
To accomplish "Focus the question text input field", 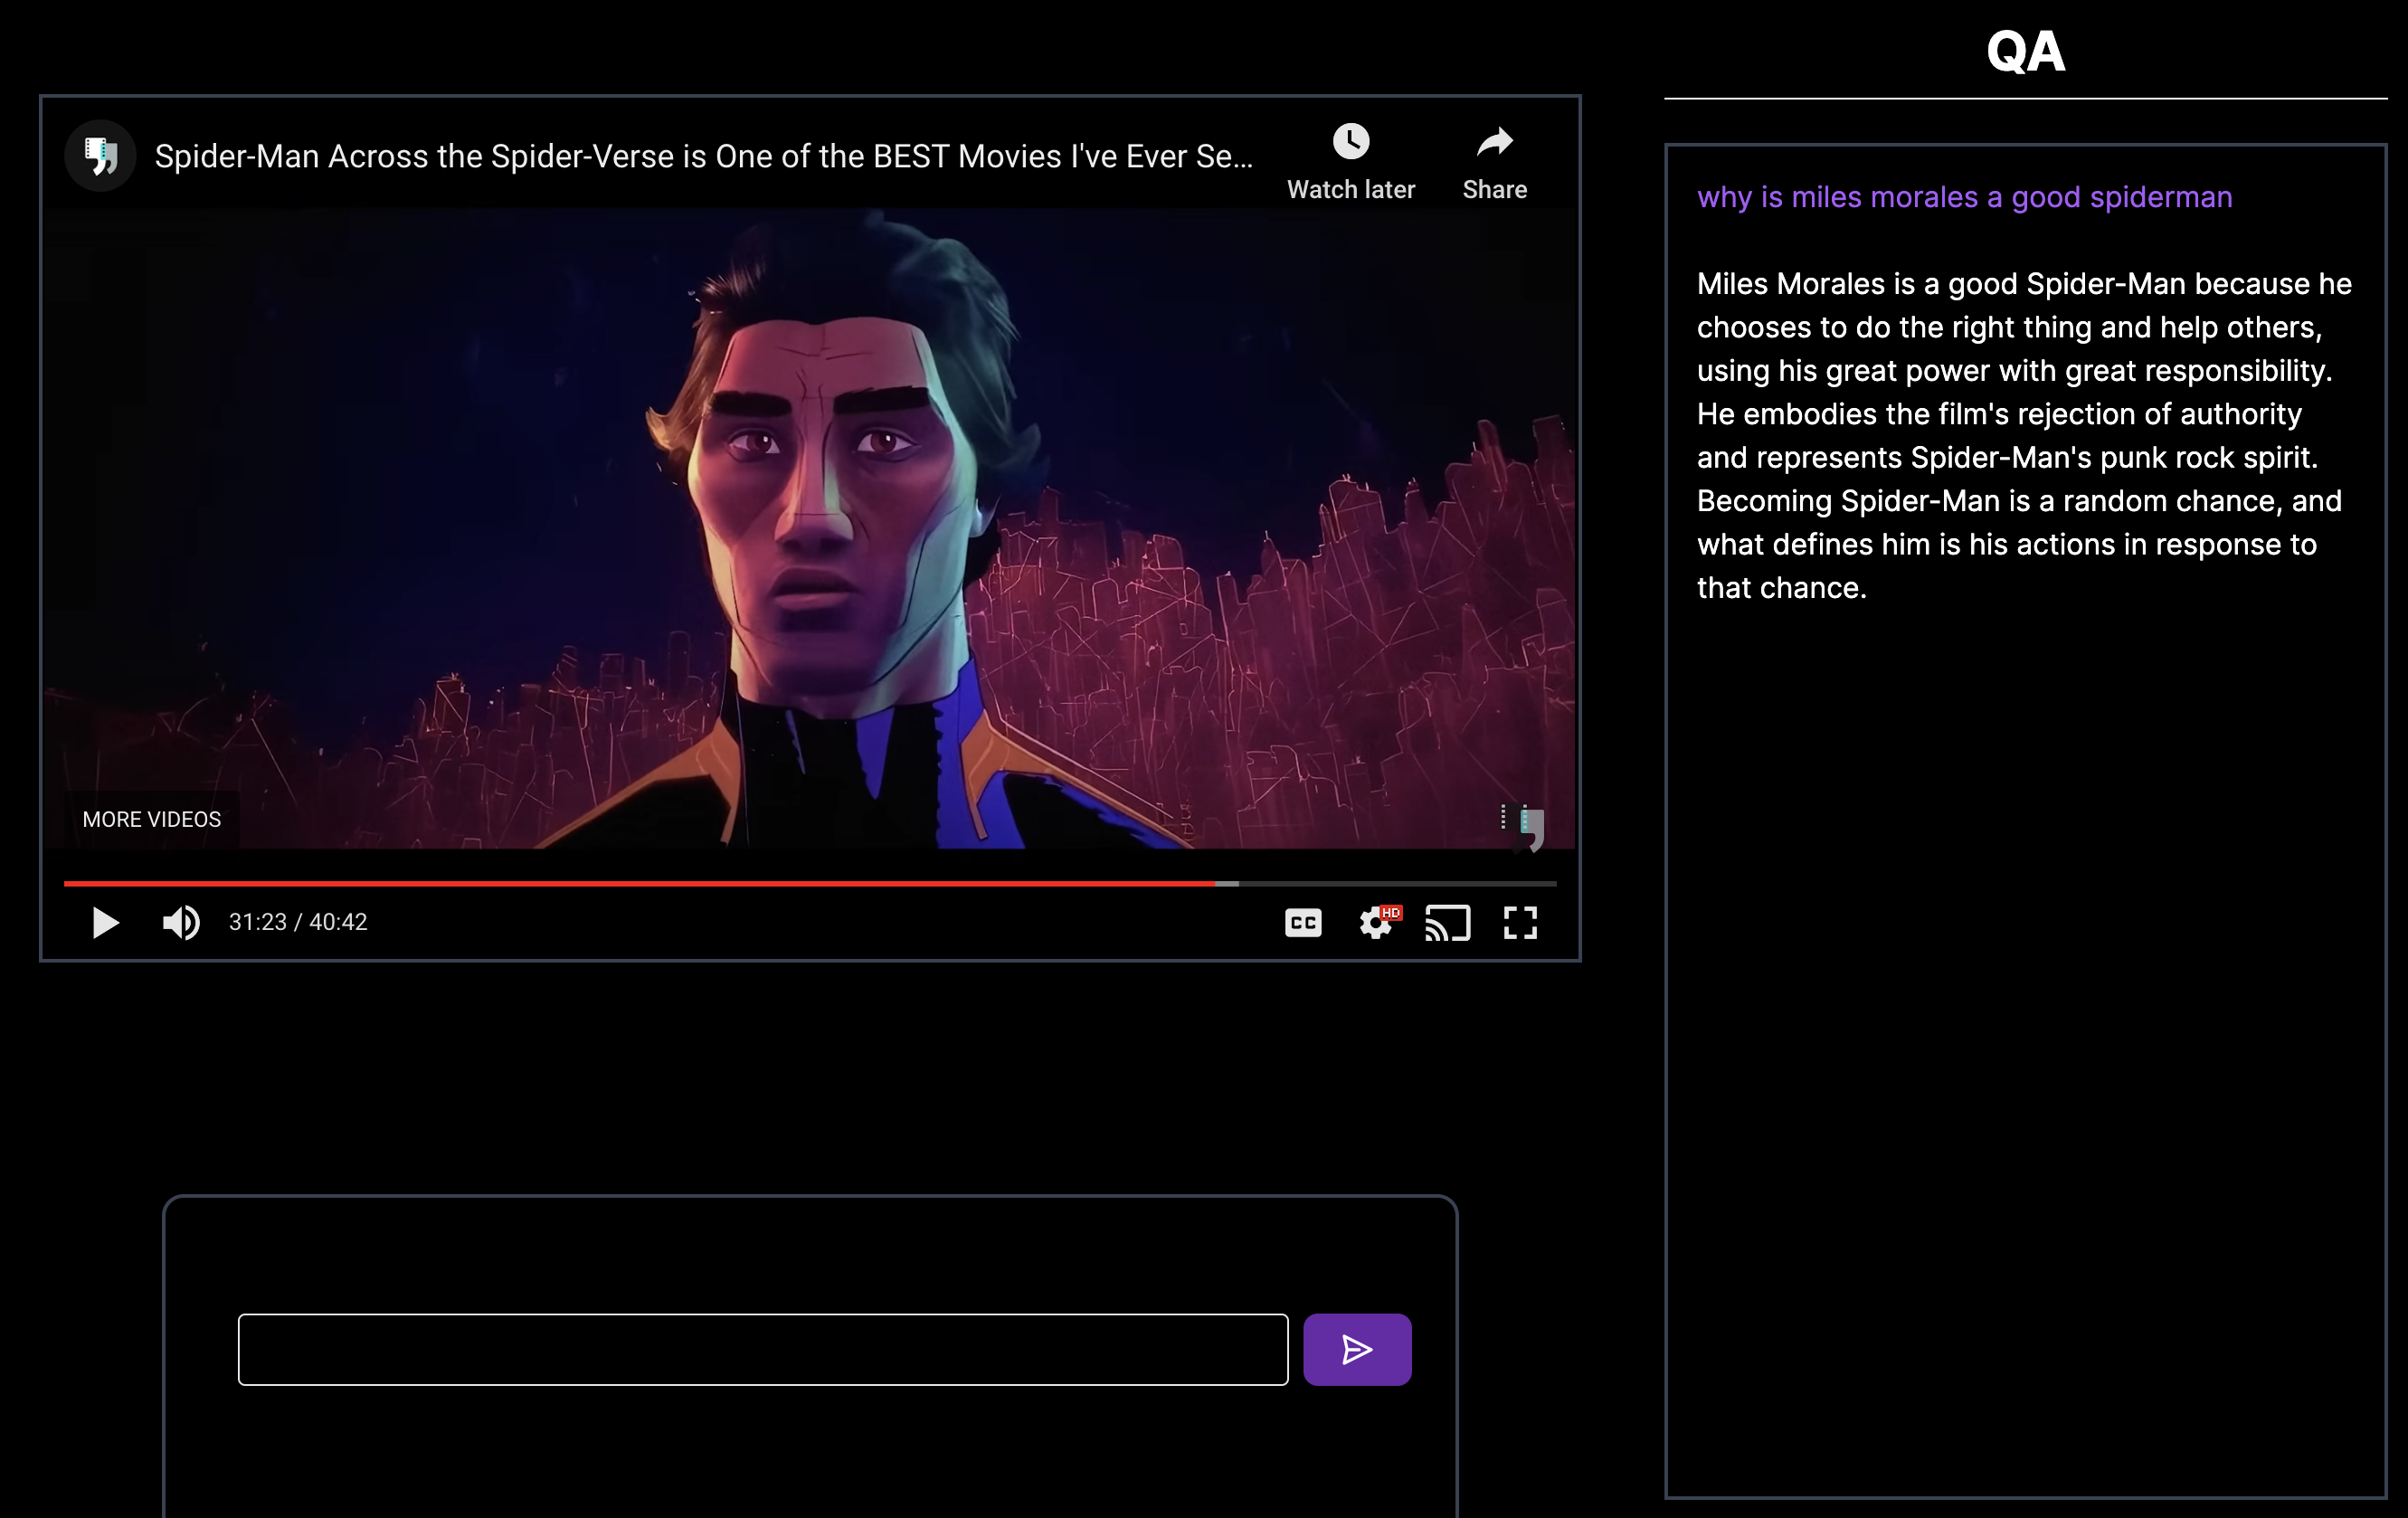I will (x=762, y=1349).
